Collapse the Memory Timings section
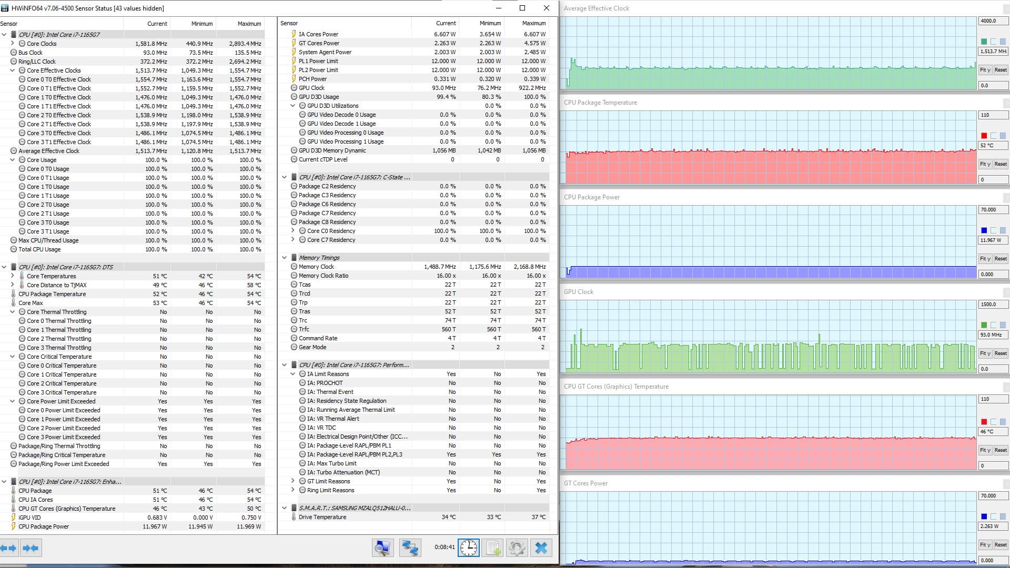The width and height of the screenshot is (1010, 568). coord(285,258)
